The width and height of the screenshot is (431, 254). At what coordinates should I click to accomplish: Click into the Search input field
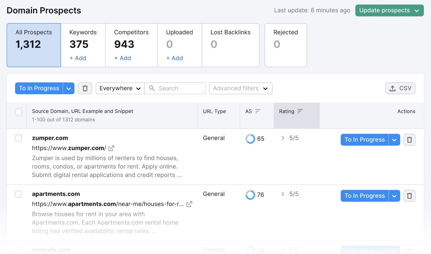pyautogui.click(x=179, y=88)
